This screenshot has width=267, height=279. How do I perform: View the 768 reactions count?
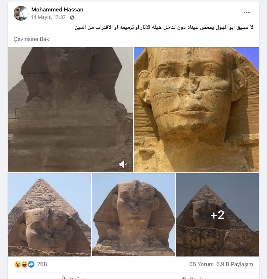42,264
